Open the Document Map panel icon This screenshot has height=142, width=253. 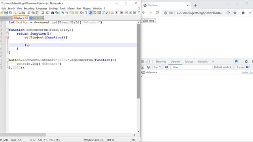click(x=99, y=13)
